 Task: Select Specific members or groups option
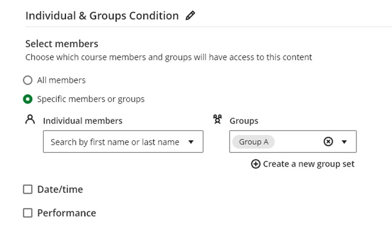pyautogui.click(x=28, y=99)
